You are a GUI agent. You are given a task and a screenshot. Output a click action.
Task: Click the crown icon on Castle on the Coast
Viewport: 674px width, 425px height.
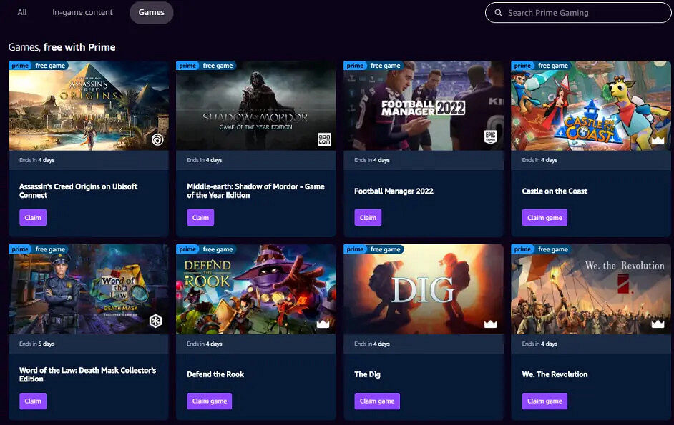(658, 140)
